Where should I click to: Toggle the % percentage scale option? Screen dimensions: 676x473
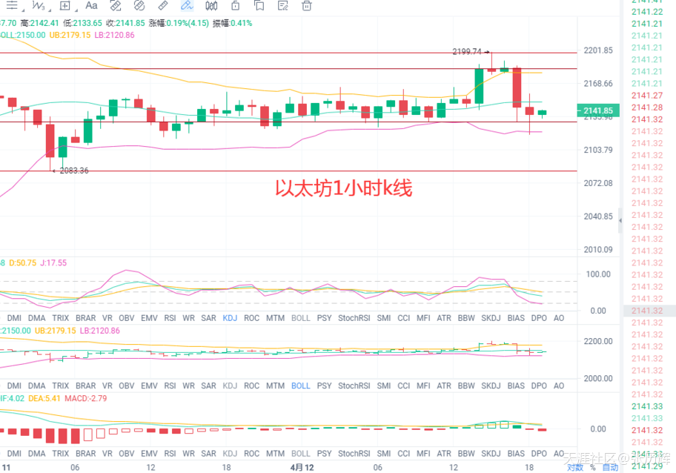[592, 467]
